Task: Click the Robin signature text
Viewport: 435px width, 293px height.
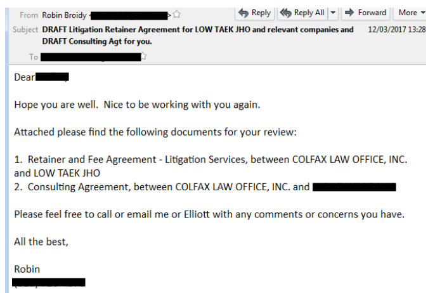Action: coord(27,269)
